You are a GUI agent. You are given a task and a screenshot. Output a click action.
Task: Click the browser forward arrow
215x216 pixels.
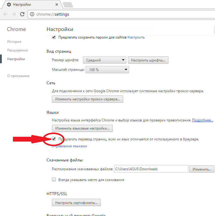[14, 14]
